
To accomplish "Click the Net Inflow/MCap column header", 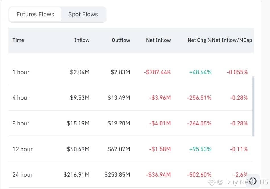I will click(232, 40).
